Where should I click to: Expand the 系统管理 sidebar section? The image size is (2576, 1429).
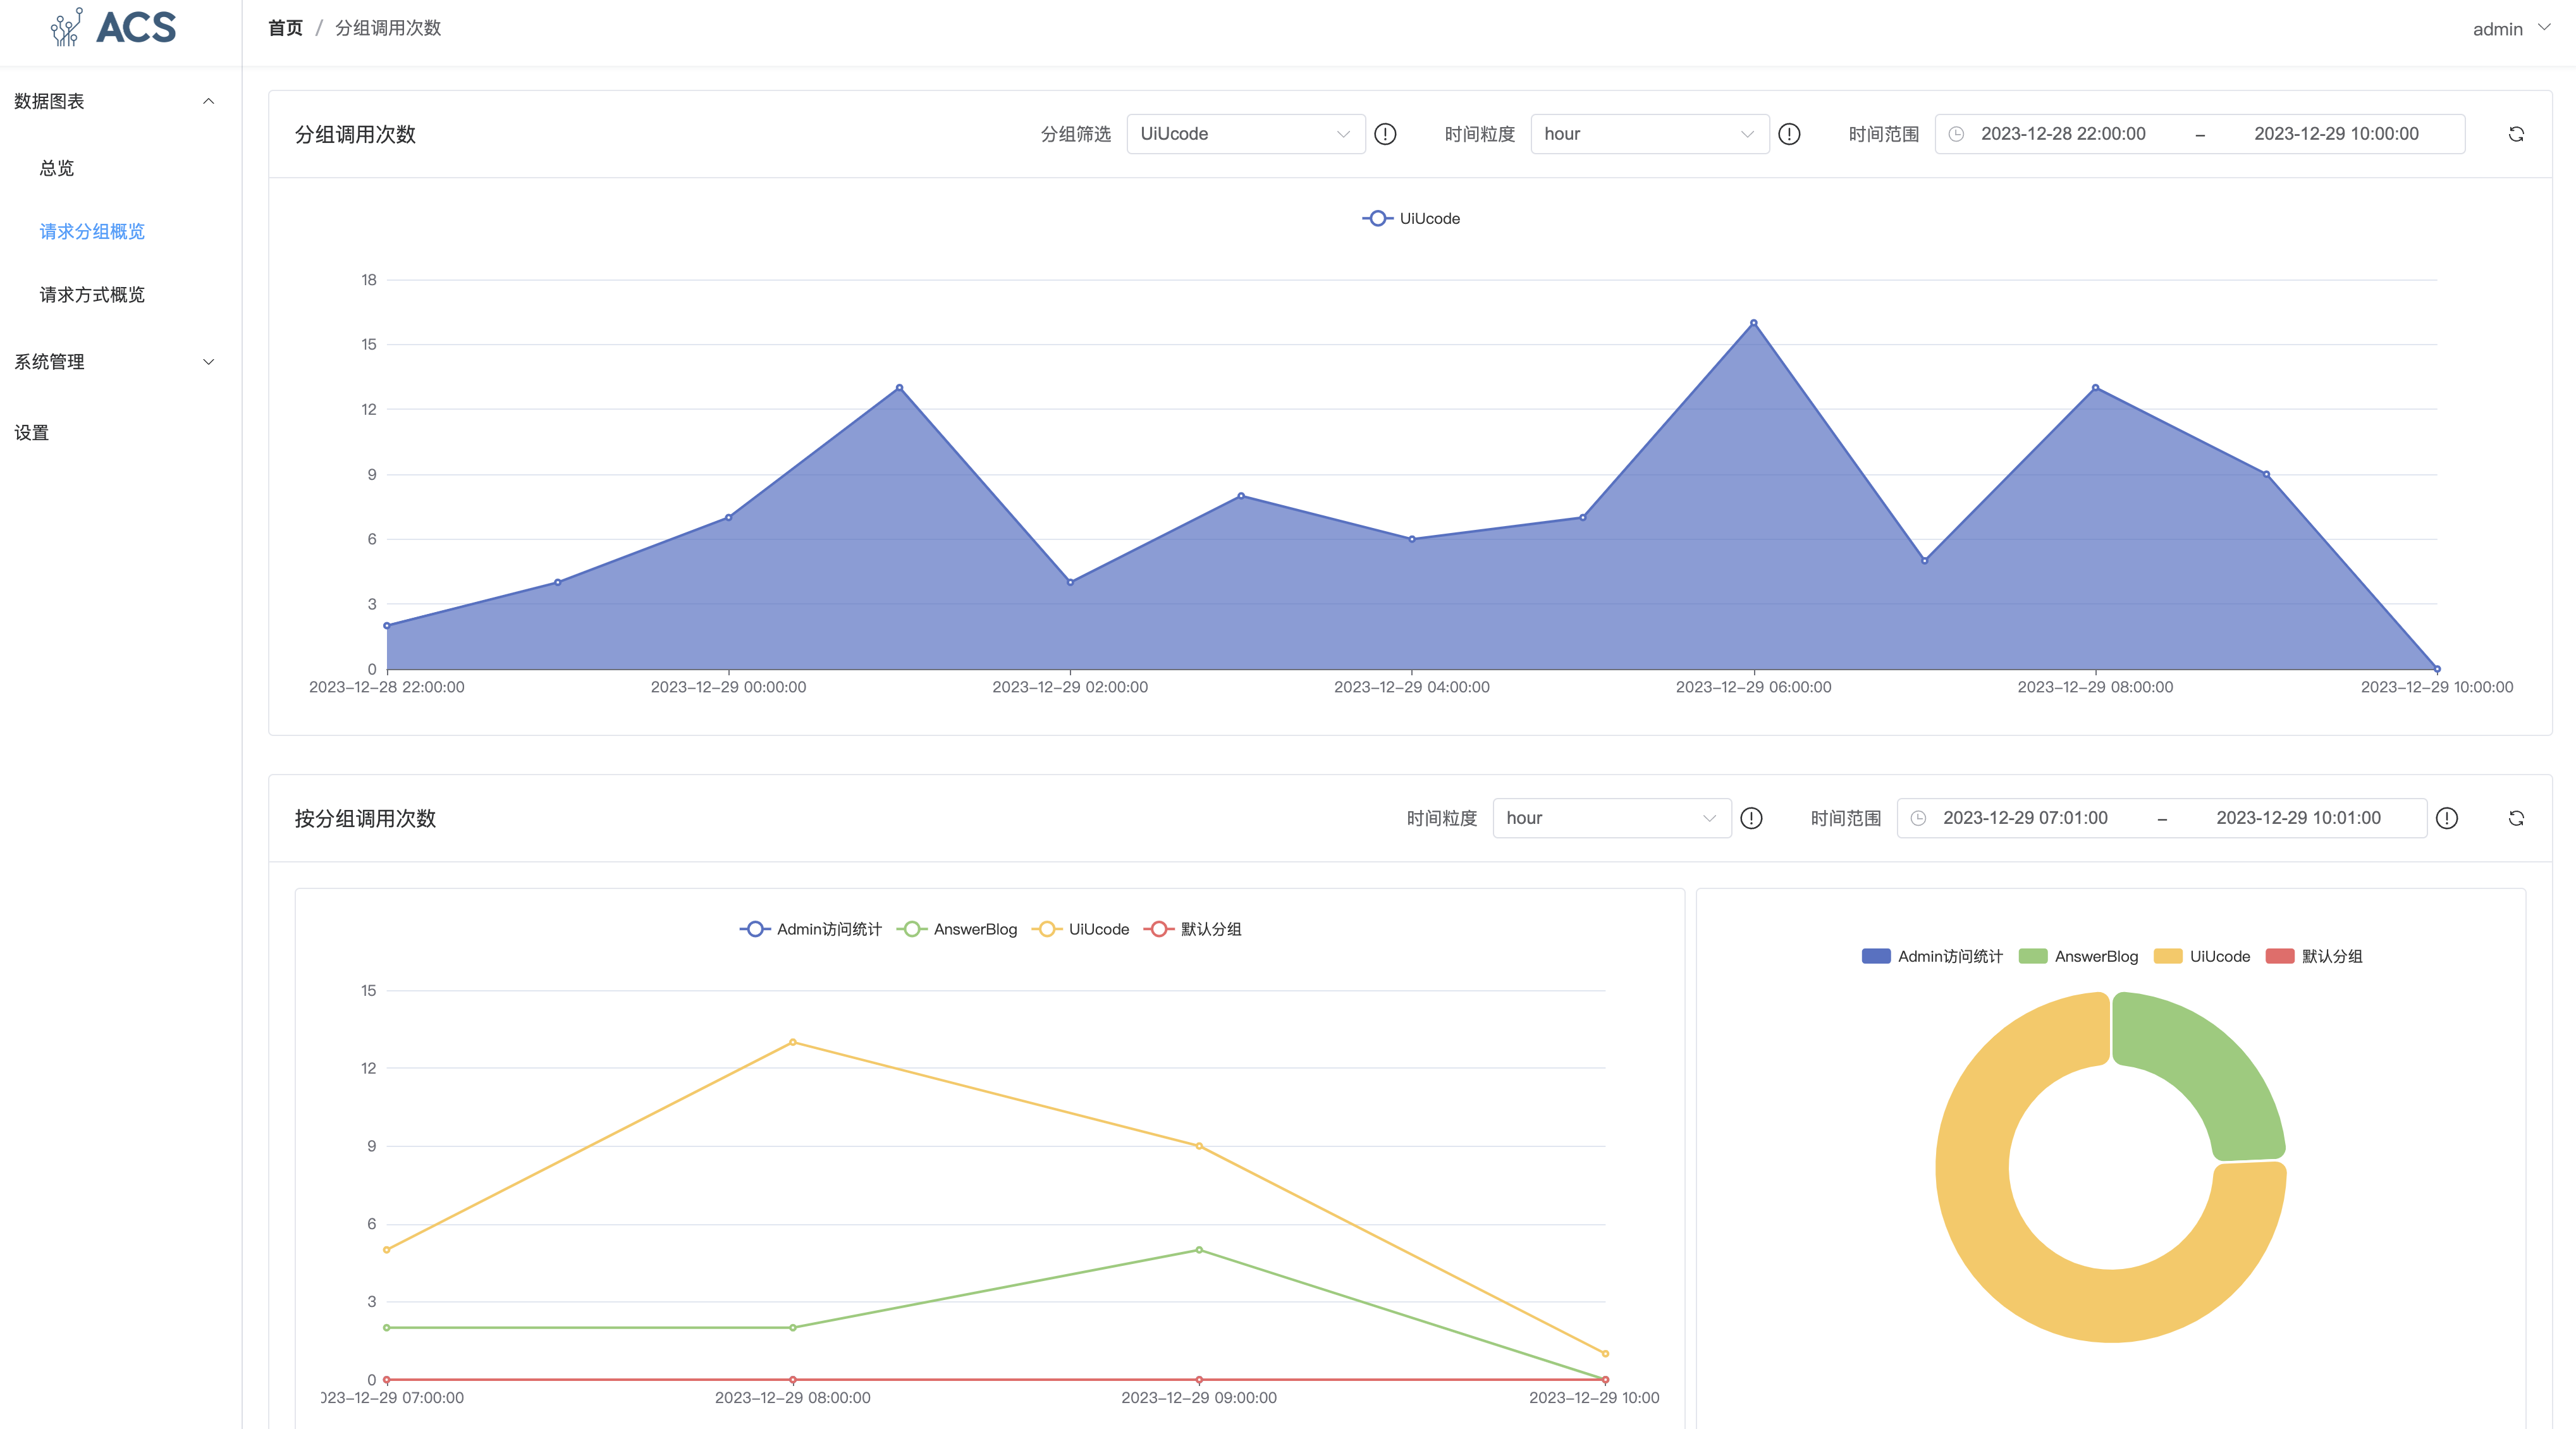tap(120, 362)
